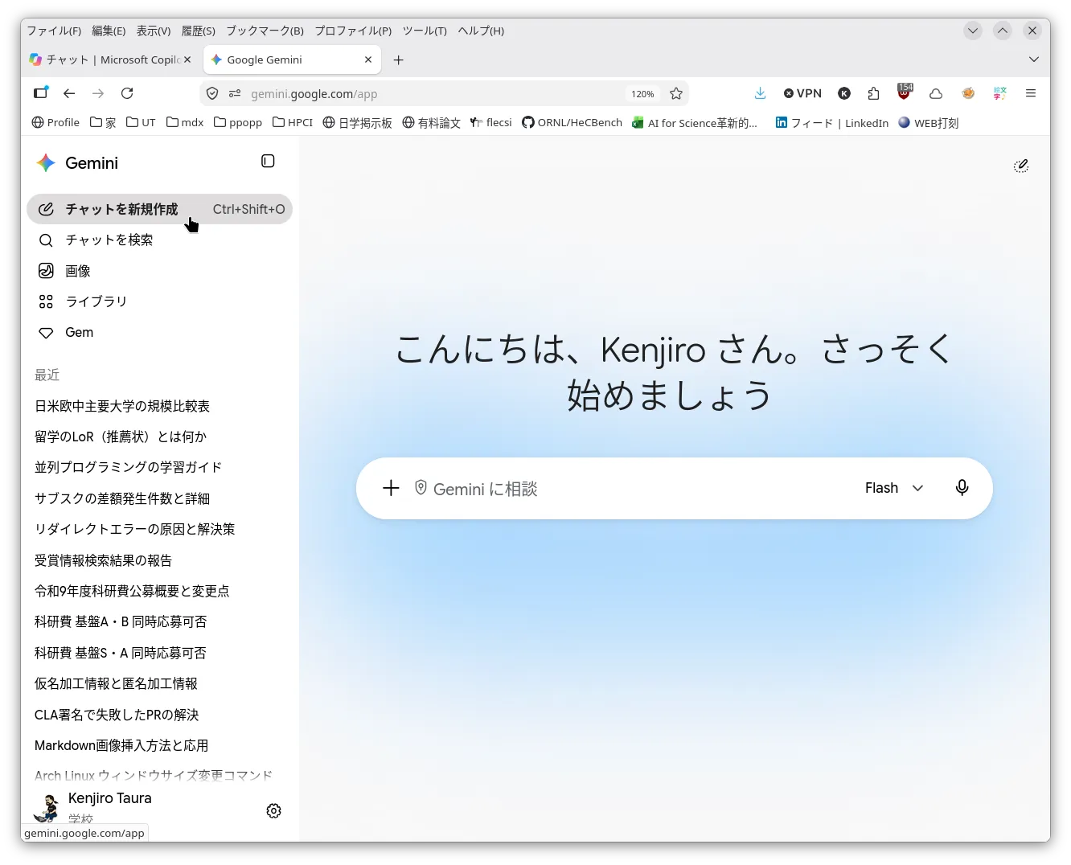Viewport: 1071px width, 865px height.
Task: Click the Gemini sparkle logo
Action: 46,163
